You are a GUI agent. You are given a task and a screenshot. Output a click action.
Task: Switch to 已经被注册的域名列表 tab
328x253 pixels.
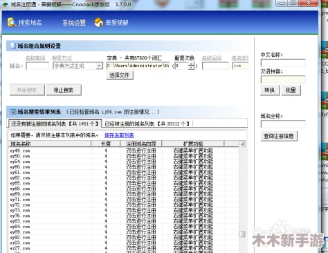[x=147, y=124]
